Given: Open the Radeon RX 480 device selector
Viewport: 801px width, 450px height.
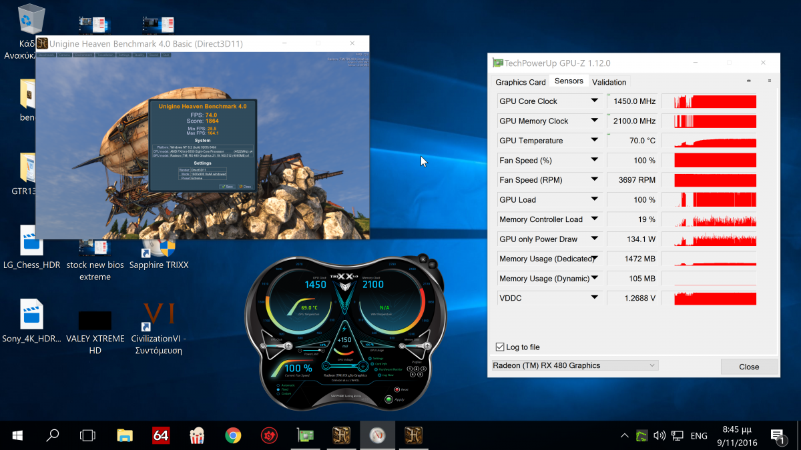Looking at the screenshot, I should [575, 365].
